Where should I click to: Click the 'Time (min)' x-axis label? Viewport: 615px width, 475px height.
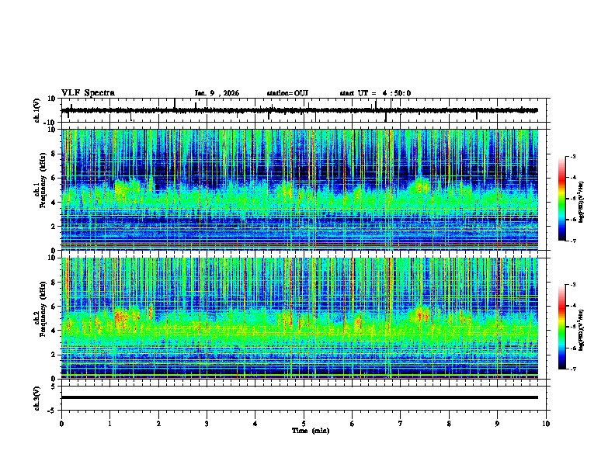pyautogui.click(x=311, y=431)
